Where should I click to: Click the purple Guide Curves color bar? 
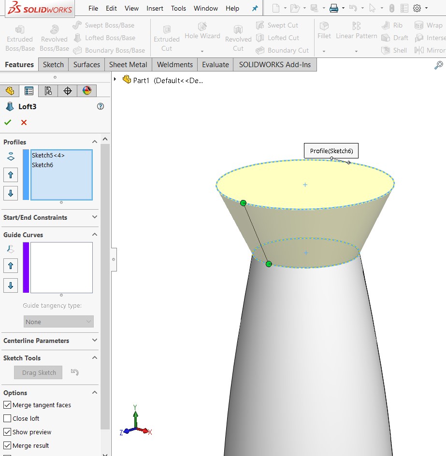click(x=26, y=268)
